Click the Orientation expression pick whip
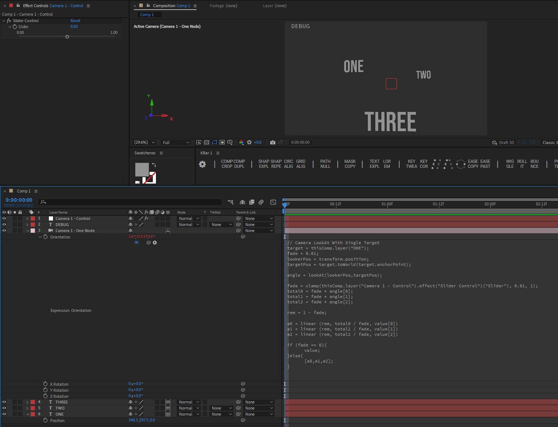558x427 pixels. tap(148, 243)
